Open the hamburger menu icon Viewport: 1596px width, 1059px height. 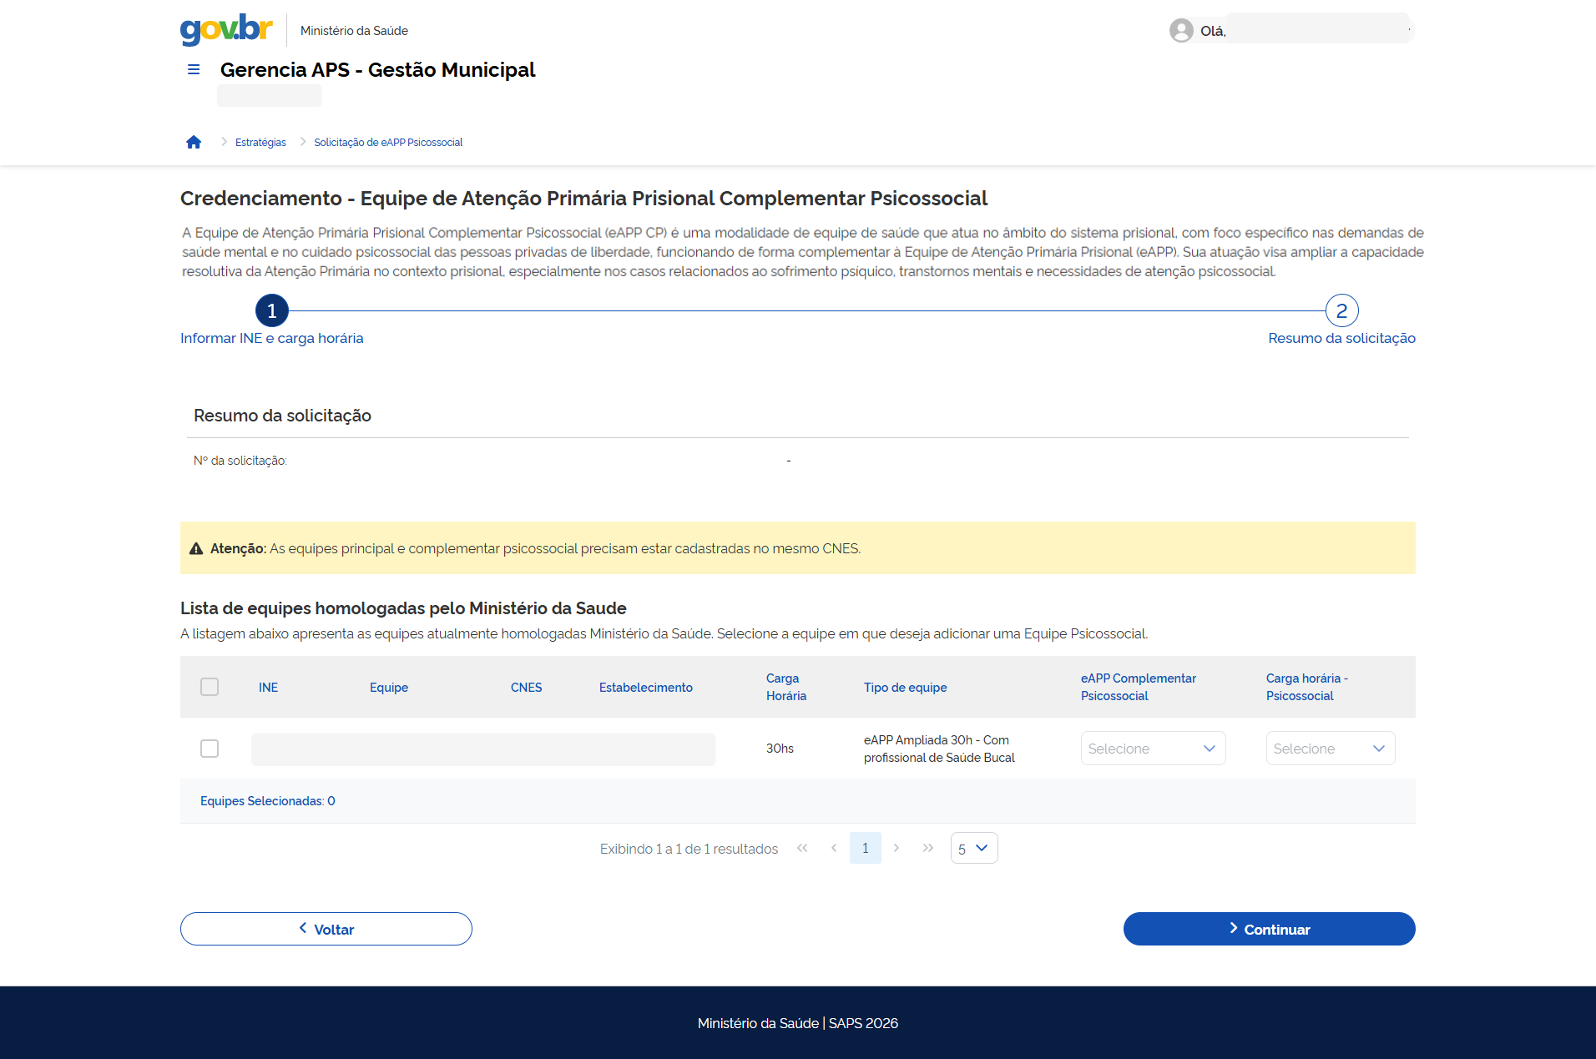point(194,70)
